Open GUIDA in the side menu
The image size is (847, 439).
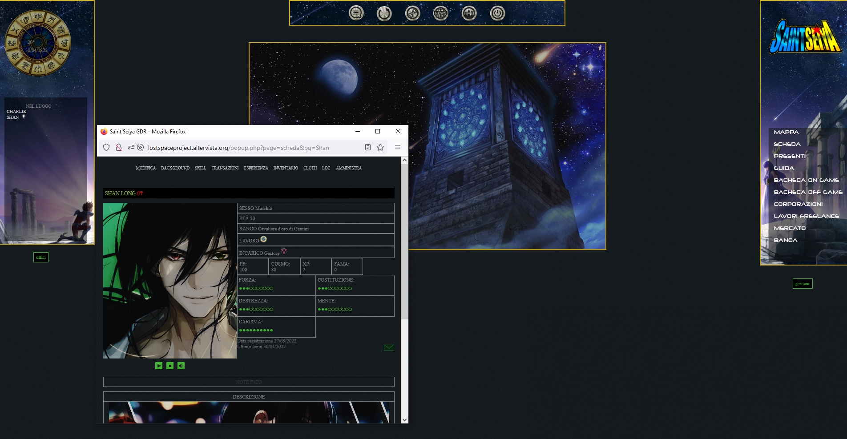784,168
